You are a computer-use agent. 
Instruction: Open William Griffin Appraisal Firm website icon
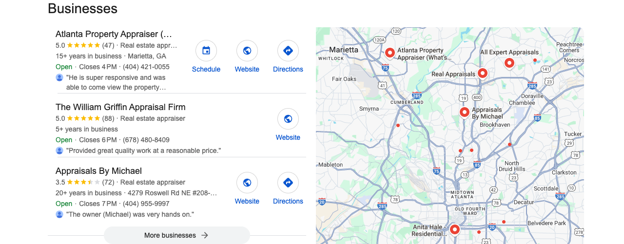pyautogui.click(x=288, y=119)
